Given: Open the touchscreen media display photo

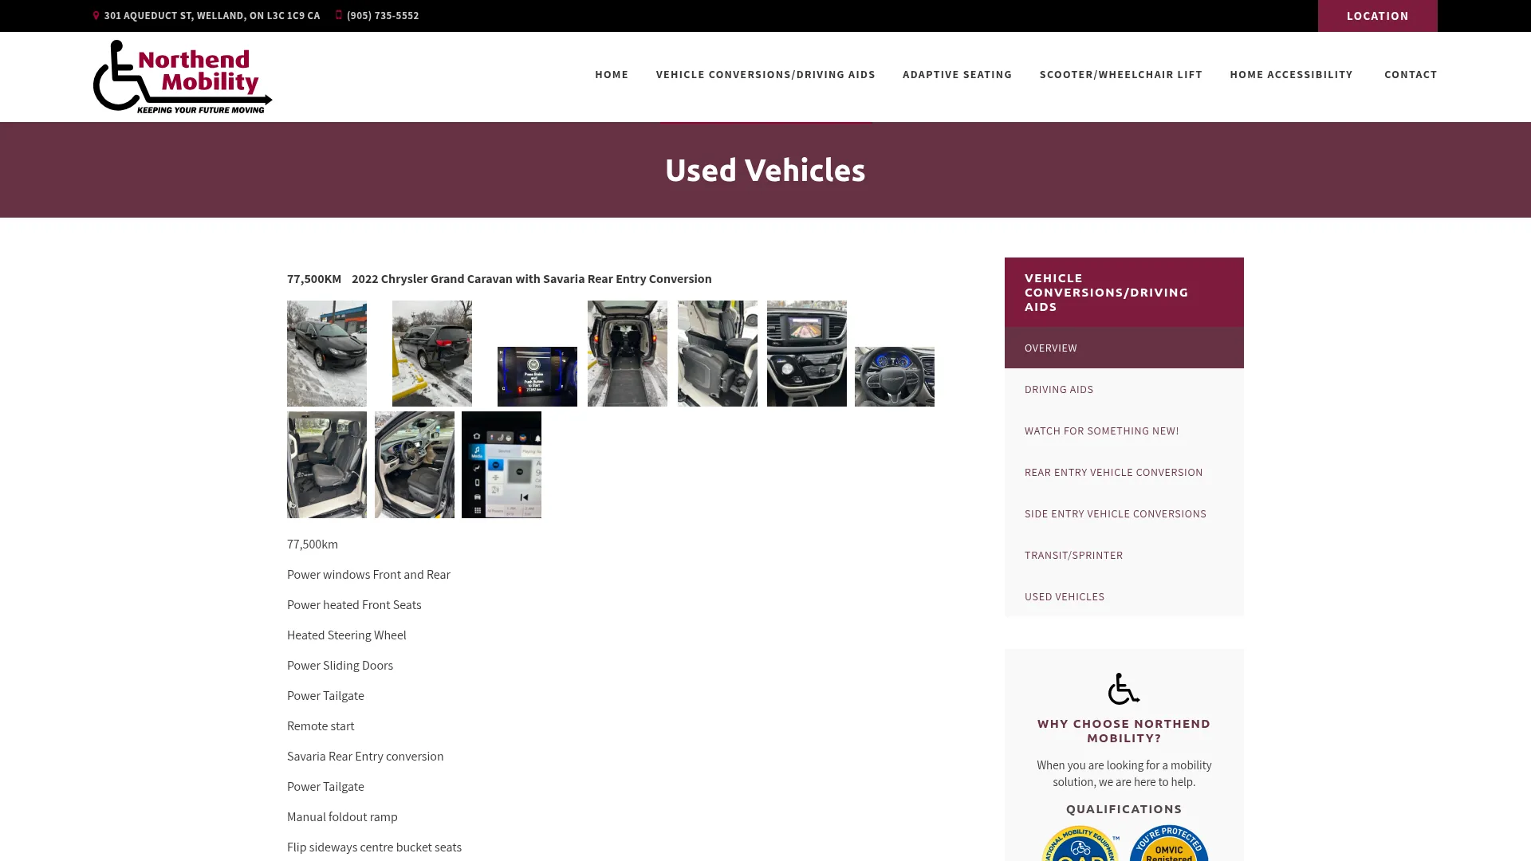Looking at the screenshot, I should tap(502, 465).
